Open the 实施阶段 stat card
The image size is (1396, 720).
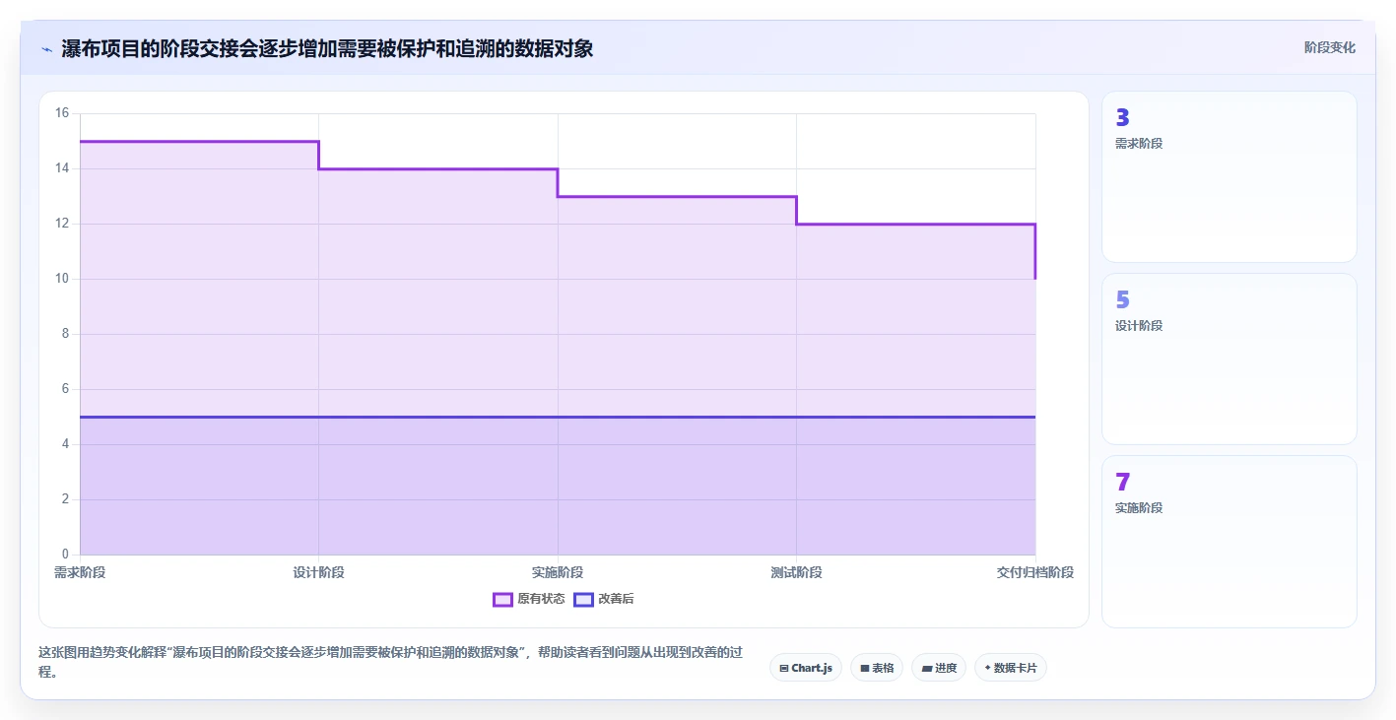point(1229,542)
